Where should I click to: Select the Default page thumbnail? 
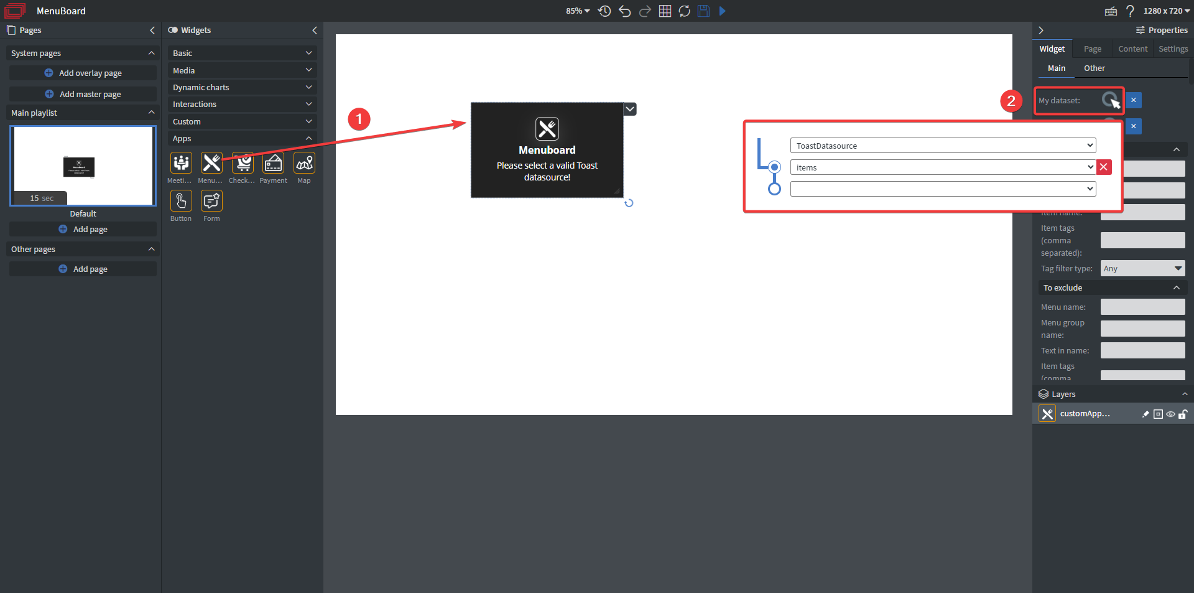click(x=83, y=166)
